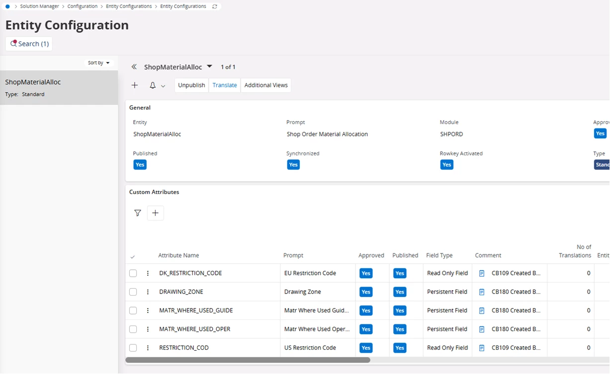
Task: Check the RESTRICTION_COD row checkbox
Action: pos(133,348)
